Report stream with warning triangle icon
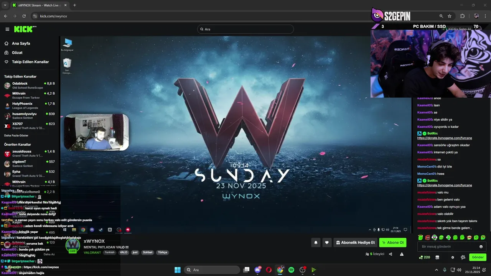Image resolution: width=491 pixels, height=276 pixels. click(x=402, y=254)
